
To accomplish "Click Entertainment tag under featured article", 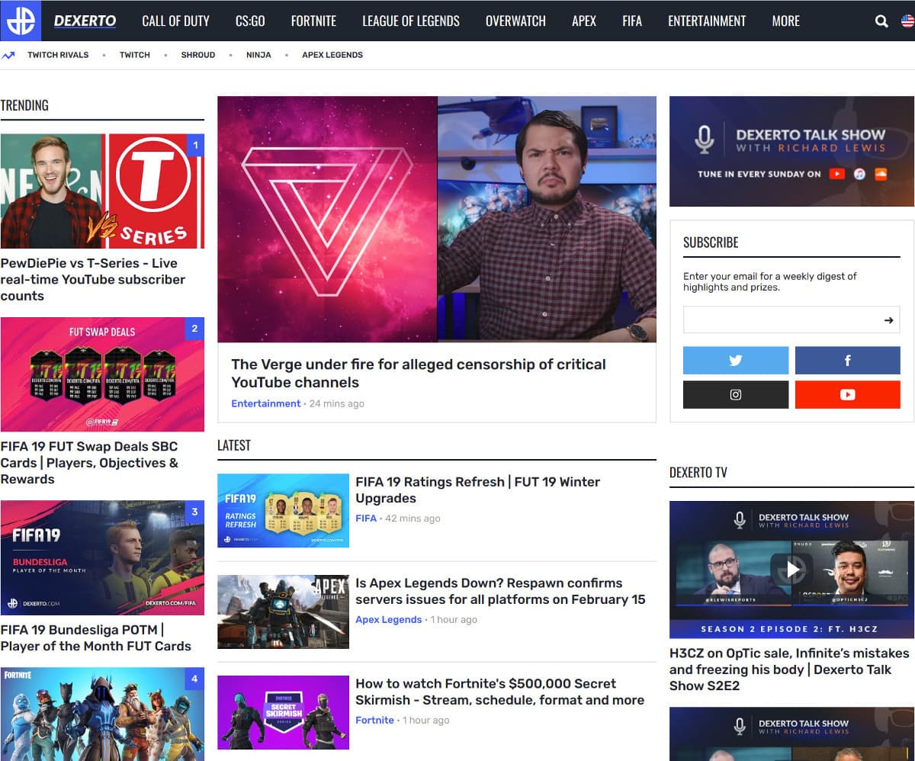I will (x=266, y=403).
